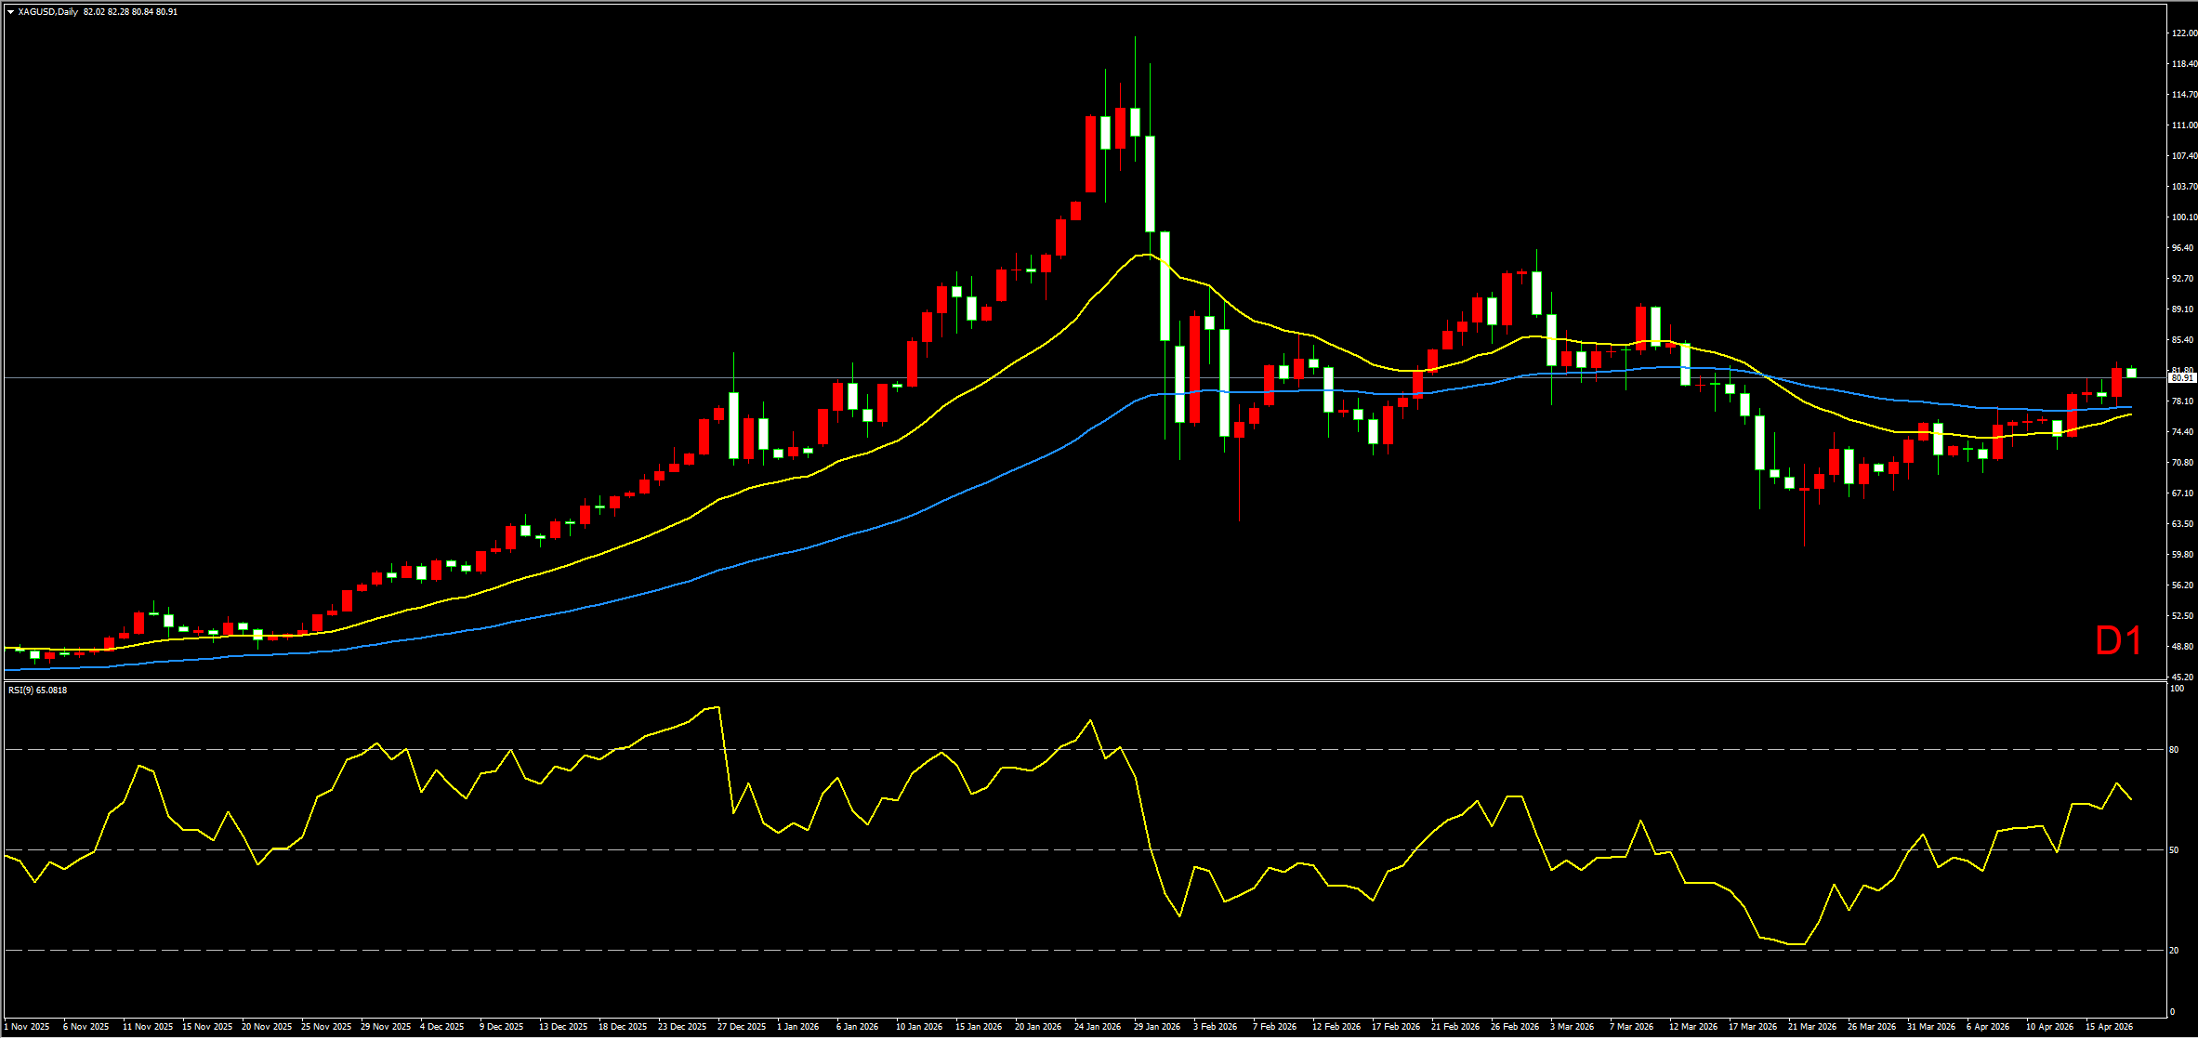The width and height of the screenshot is (2198, 1039).
Task: Click the 29 Jan 2026 date label
Action: [x=1157, y=1027]
